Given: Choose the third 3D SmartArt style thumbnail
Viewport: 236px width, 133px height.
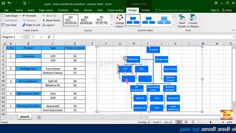Looking at the screenshot, I should pyautogui.click(x=164, y=20).
